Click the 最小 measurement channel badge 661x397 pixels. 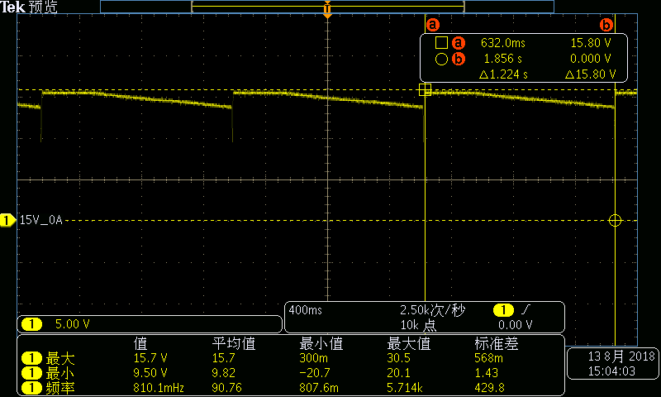tap(31, 373)
